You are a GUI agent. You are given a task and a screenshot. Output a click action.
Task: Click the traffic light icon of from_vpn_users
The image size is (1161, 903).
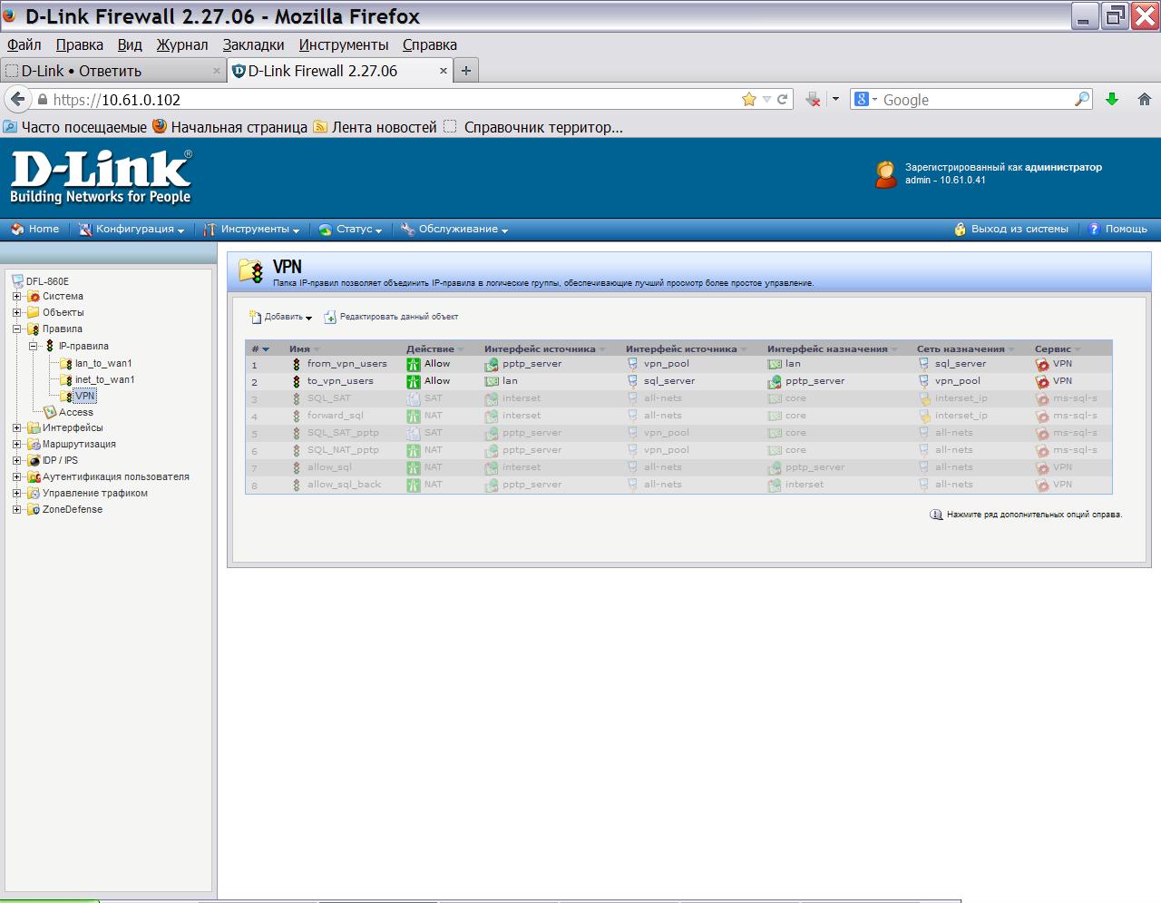(296, 365)
